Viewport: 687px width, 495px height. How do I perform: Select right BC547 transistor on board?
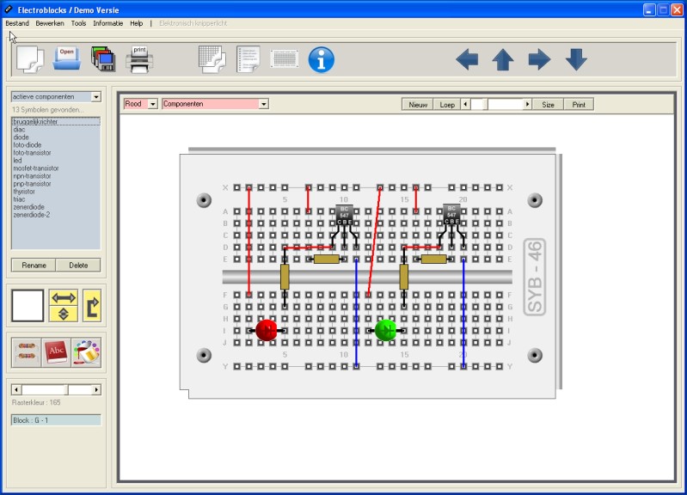(451, 215)
